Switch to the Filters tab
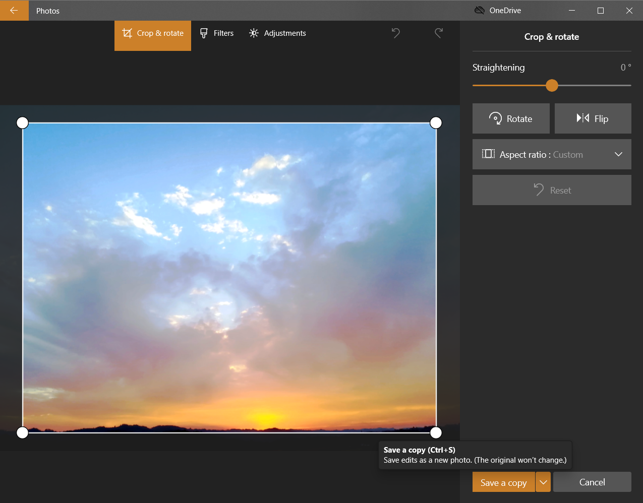The width and height of the screenshot is (643, 503). click(x=217, y=34)
